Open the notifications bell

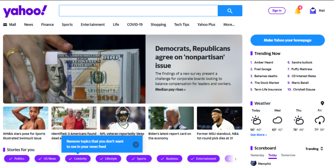click(298, 11)
